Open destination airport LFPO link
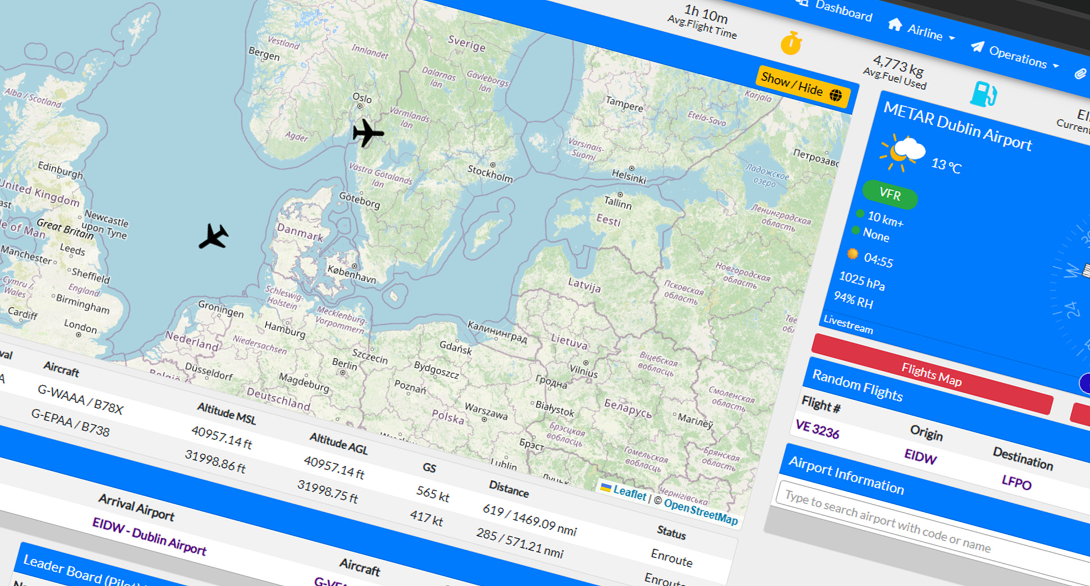The width and height of the screenshot is (1090, 586). (x=1016, y=482)
